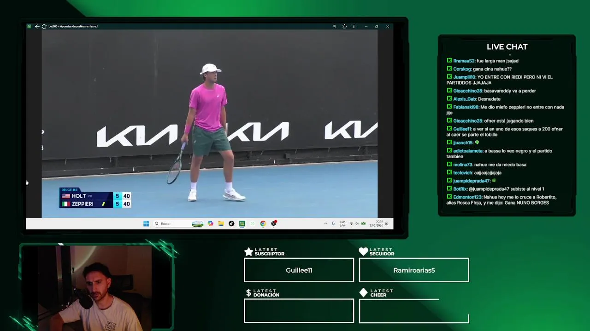Click the Latest Seguidor heart icon
This screenshot has width=590, height=331.
coord(363,251)
